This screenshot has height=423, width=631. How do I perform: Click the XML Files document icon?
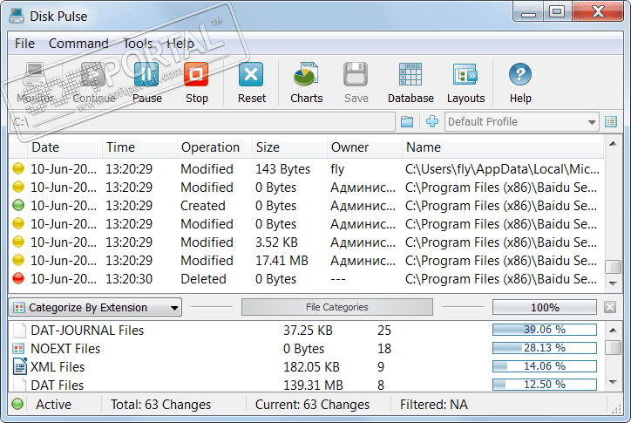[20, 366]
